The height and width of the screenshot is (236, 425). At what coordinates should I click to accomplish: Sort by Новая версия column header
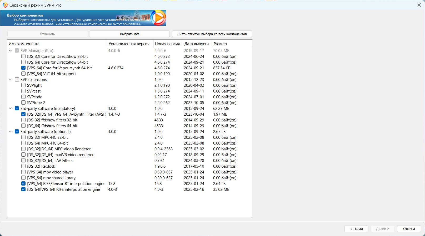(x=168, y=44)
